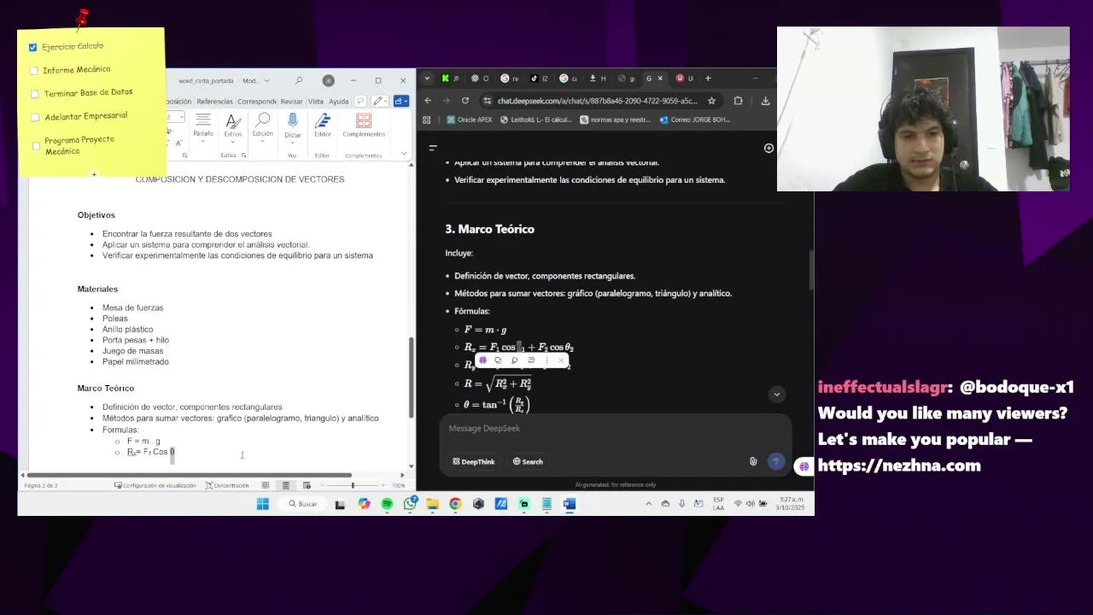The image size is (1093, 615).
Task: Open Spotify from the taskbar
Action: coord(387,504)
